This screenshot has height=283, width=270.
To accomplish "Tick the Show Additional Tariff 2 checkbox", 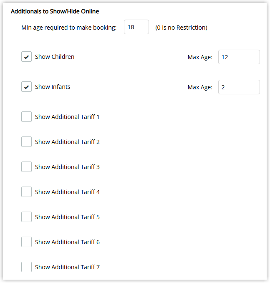I will tap(27, 142).
